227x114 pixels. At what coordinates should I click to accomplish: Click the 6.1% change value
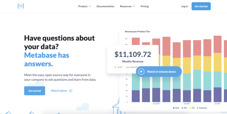coord(120,67)
